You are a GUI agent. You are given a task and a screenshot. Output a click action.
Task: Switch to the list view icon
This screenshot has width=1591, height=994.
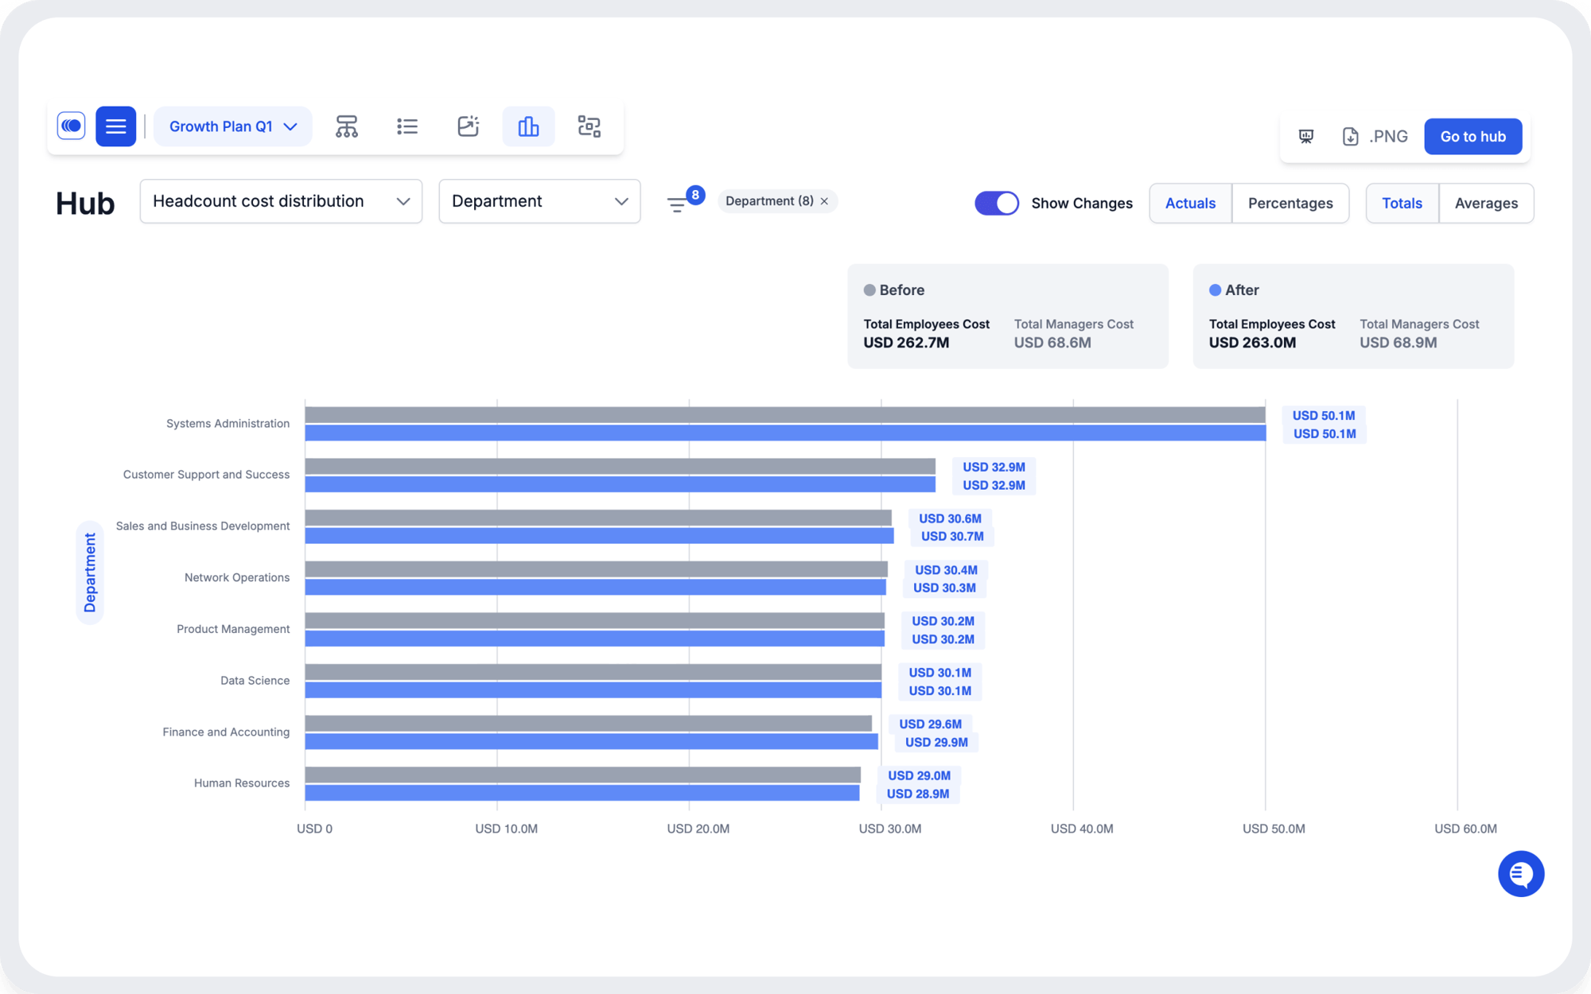pos(407,126)
